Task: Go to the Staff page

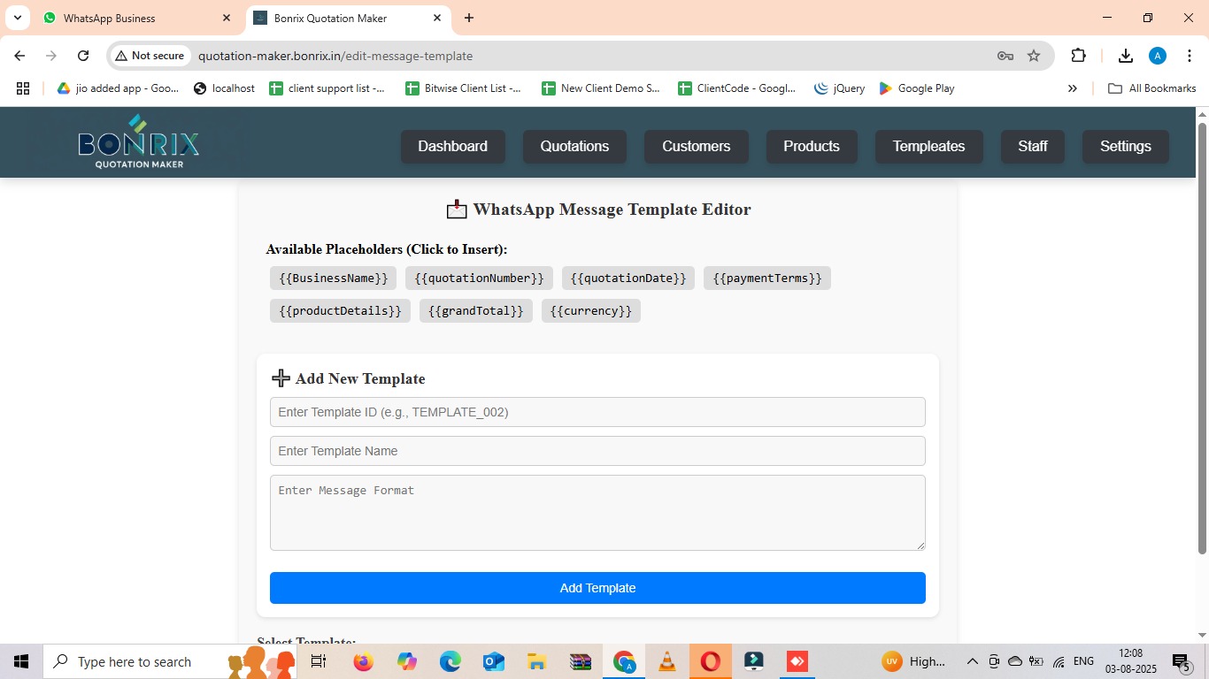Action: click(1032, 147)
